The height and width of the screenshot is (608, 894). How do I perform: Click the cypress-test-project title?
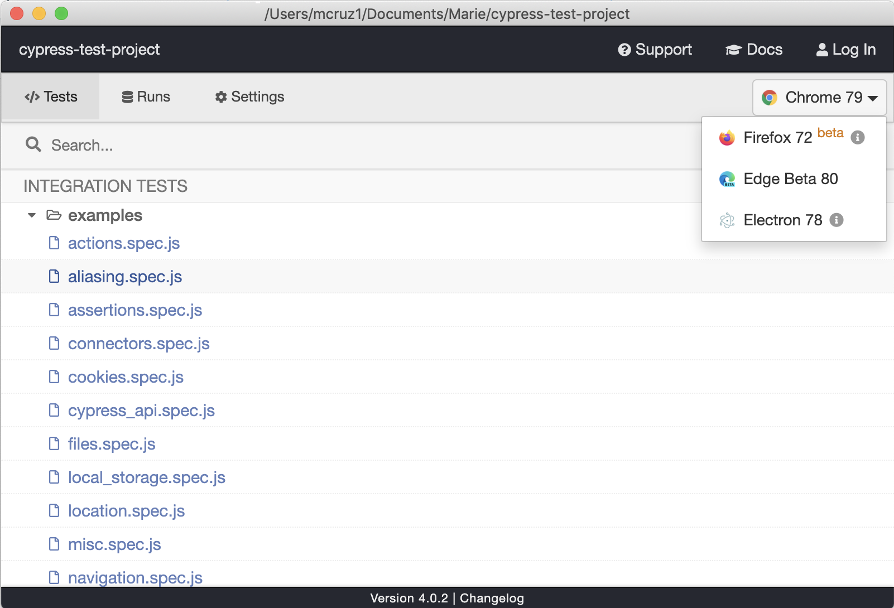coord(89,50)
